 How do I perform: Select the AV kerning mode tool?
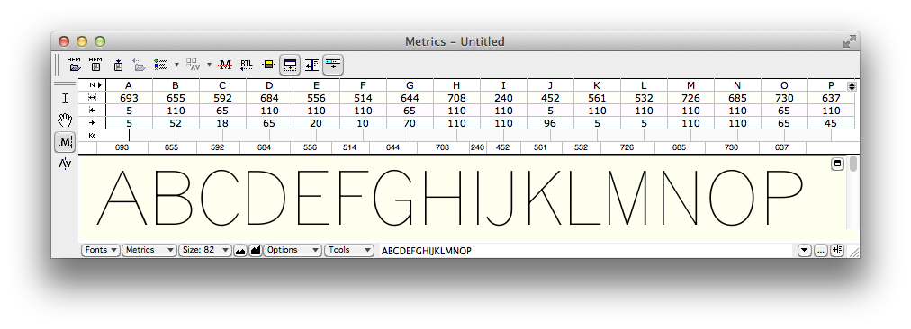click(65, 164)
